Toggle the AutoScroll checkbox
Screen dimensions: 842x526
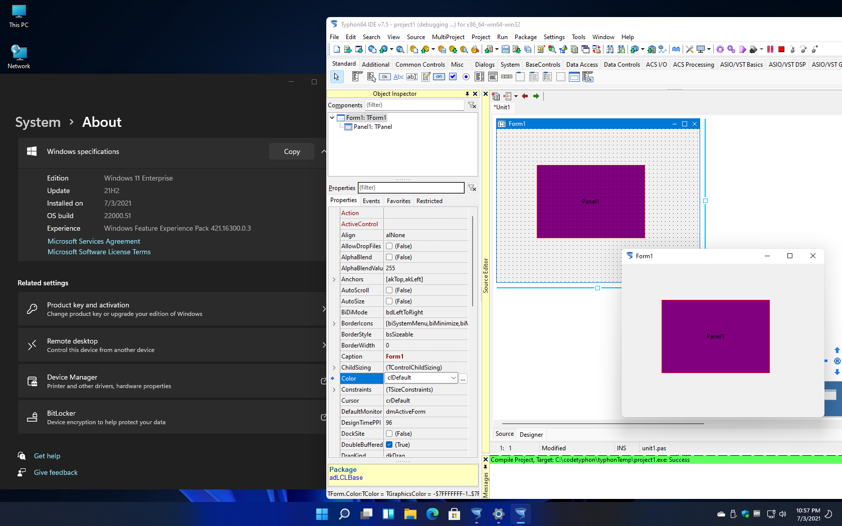389,290
